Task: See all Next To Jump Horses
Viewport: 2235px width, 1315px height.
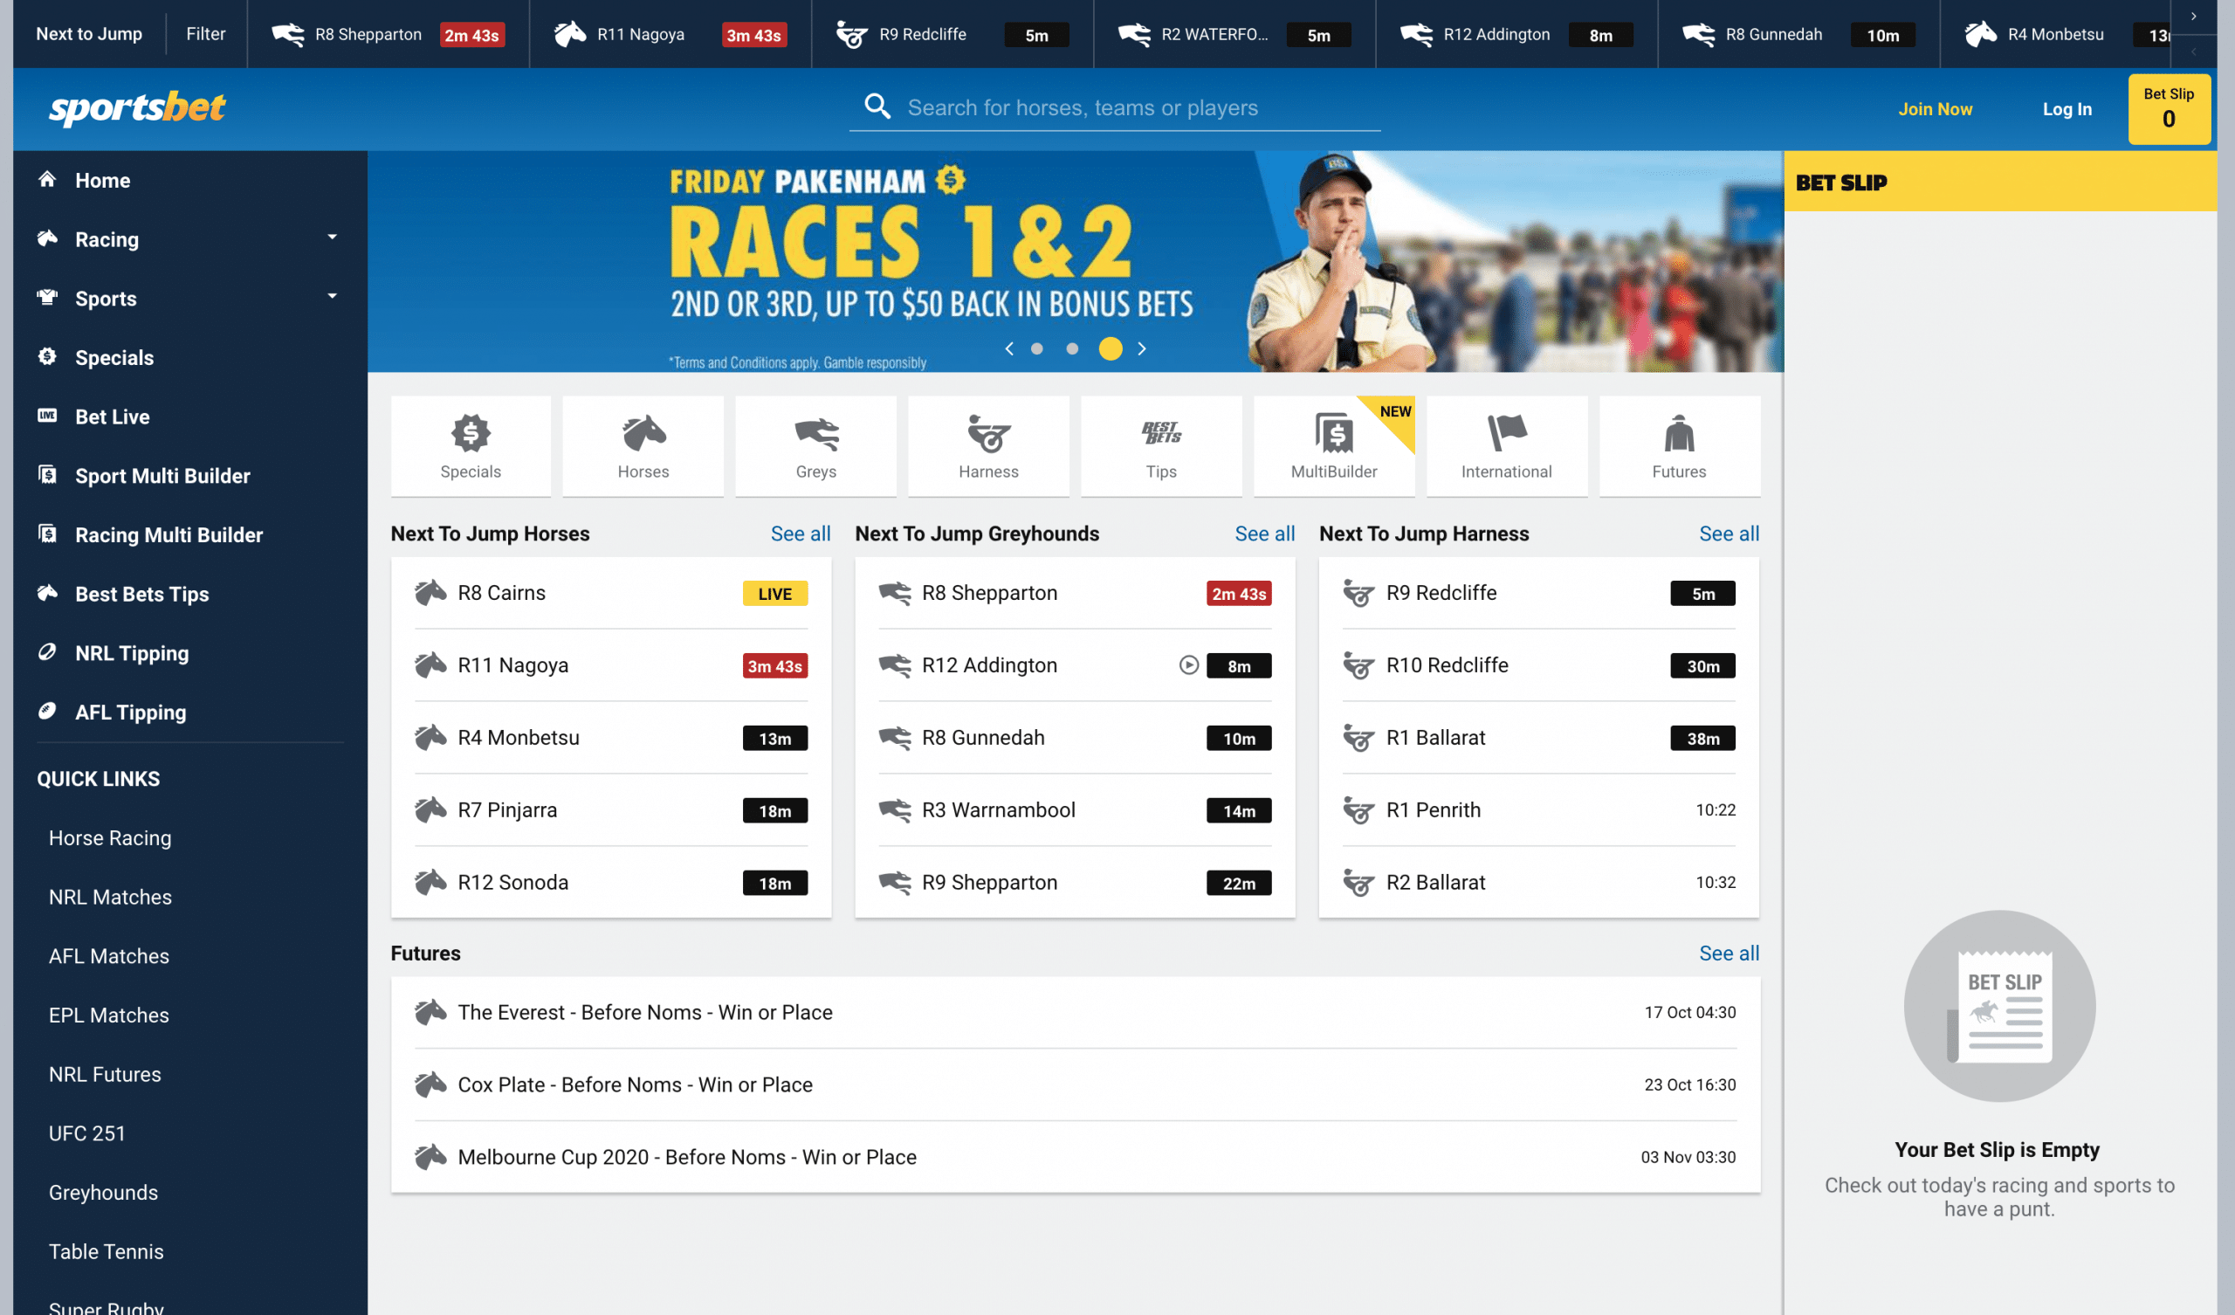Action: point(800,534)
